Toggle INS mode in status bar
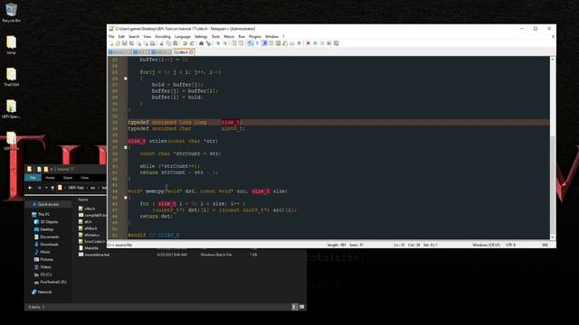This screenshot has width=579, height=325. [x=545, y=245]
